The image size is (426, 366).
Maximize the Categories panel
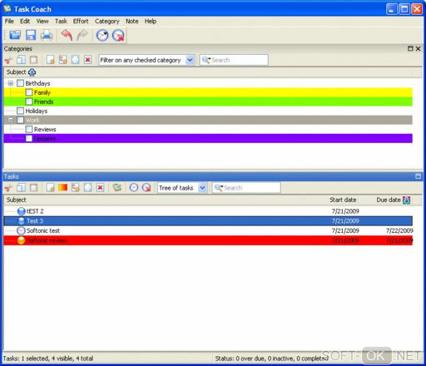[x=411, y=48]
